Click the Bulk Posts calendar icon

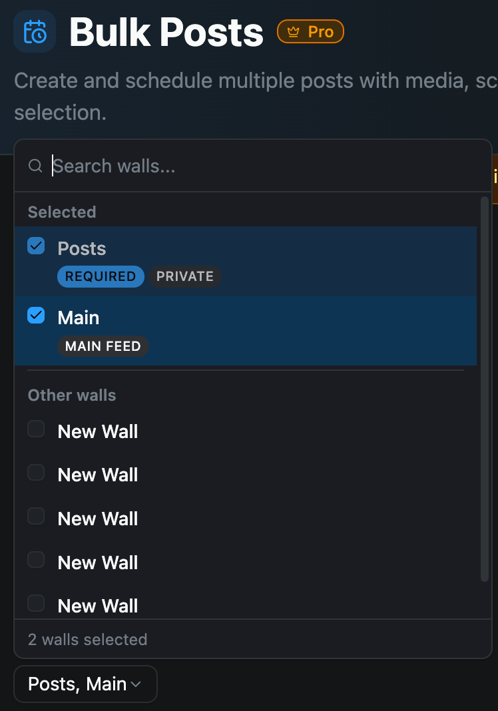[35, 31]
